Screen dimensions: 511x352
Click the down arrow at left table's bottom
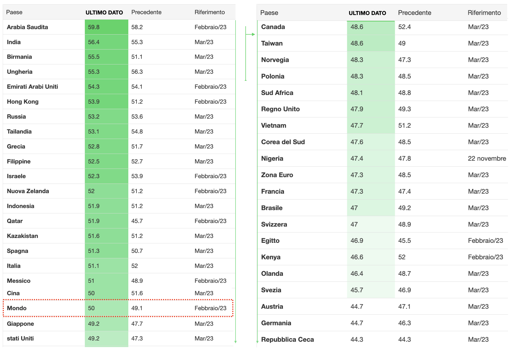pyautogui.click(x=236, y=342)
